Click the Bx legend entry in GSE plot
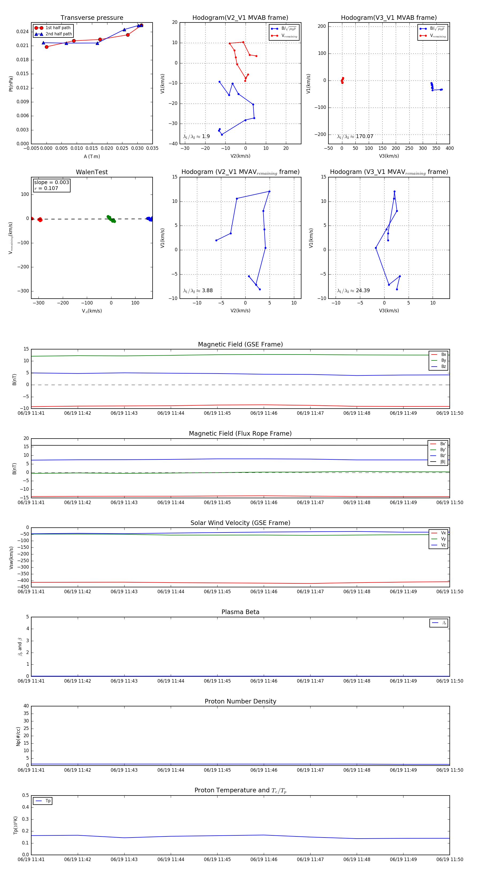 (439, 355)
